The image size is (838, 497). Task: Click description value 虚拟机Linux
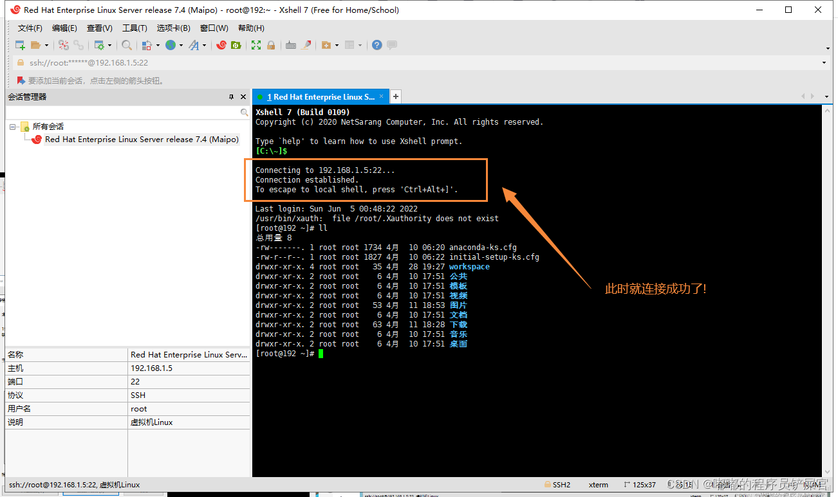[152, 422]
